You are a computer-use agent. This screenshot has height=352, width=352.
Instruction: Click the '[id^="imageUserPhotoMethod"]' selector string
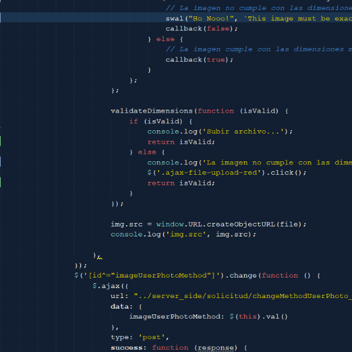152,276
